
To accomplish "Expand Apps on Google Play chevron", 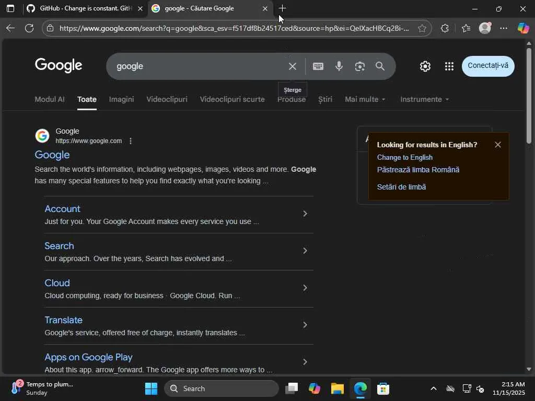I will pyautogui.click(x=305, y=362).
